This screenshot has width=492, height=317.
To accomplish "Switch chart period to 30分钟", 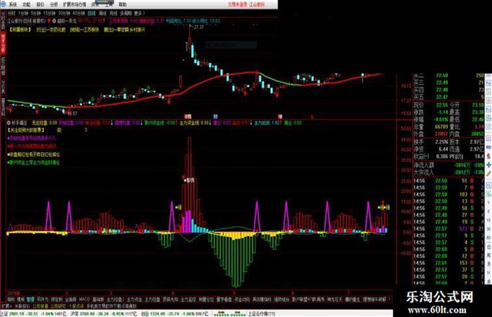I will point(64,13).
